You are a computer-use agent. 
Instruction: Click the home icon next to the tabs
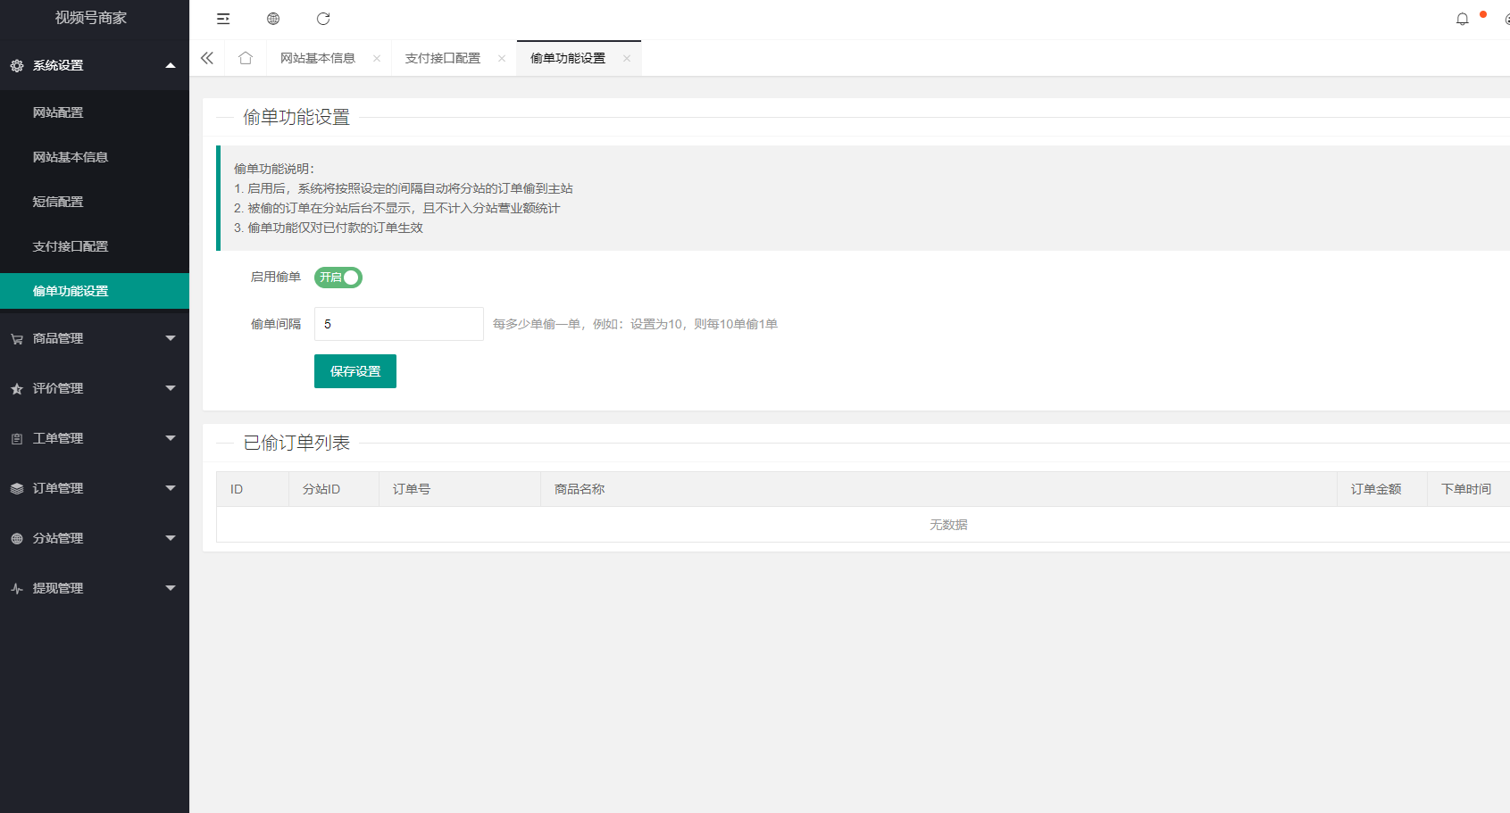pos(245,57)
